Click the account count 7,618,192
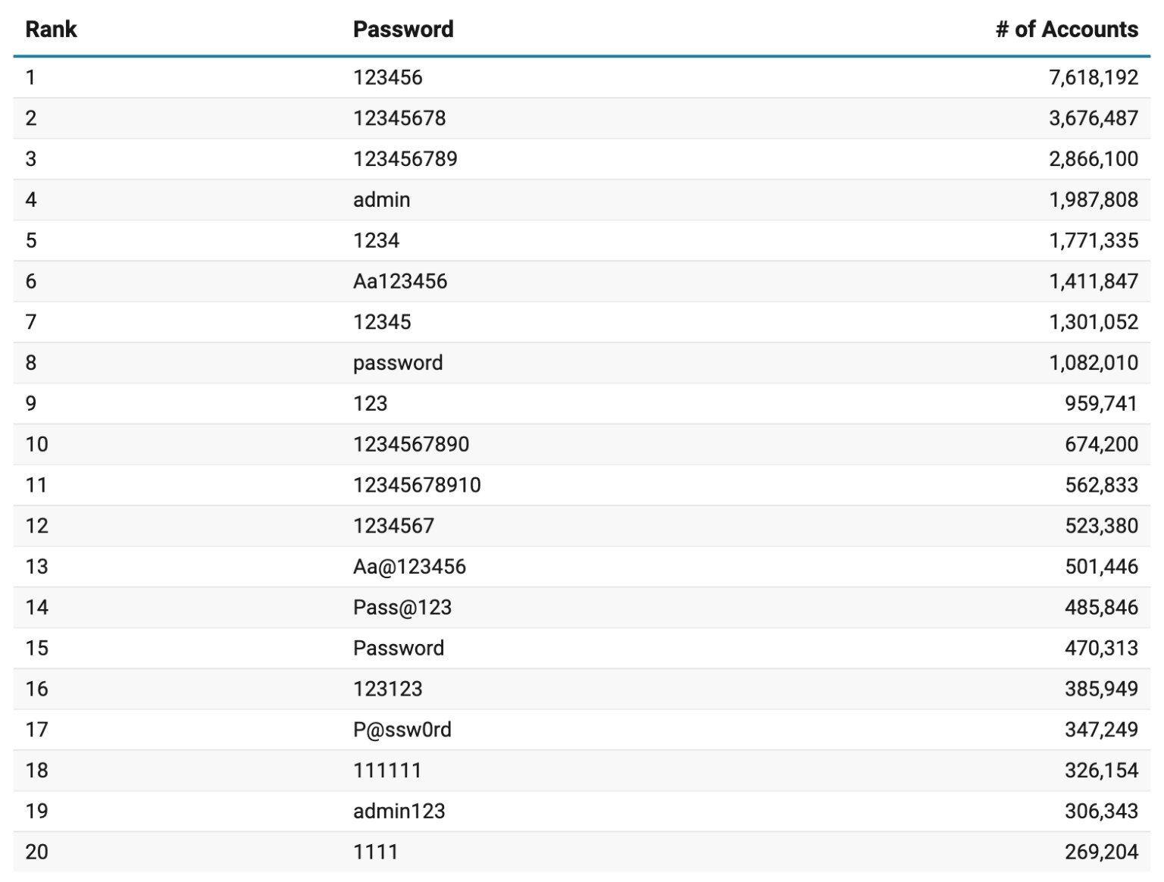The height and width of the screenshot is (882, 1164). 1093,77
